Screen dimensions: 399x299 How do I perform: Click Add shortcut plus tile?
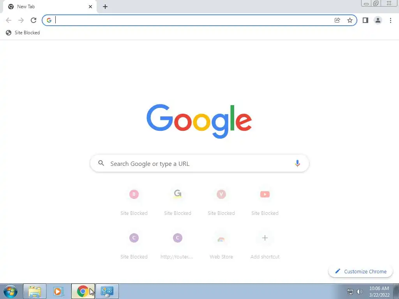tap(265, 246)
